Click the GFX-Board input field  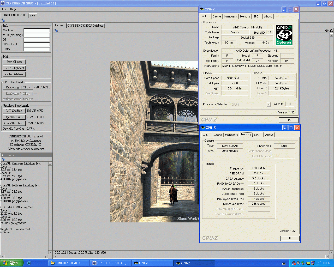pos(37,45)
